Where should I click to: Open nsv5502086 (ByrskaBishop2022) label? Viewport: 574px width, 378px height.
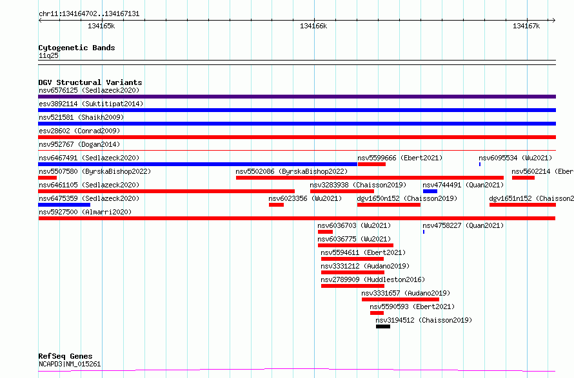[x=292, y=171]
